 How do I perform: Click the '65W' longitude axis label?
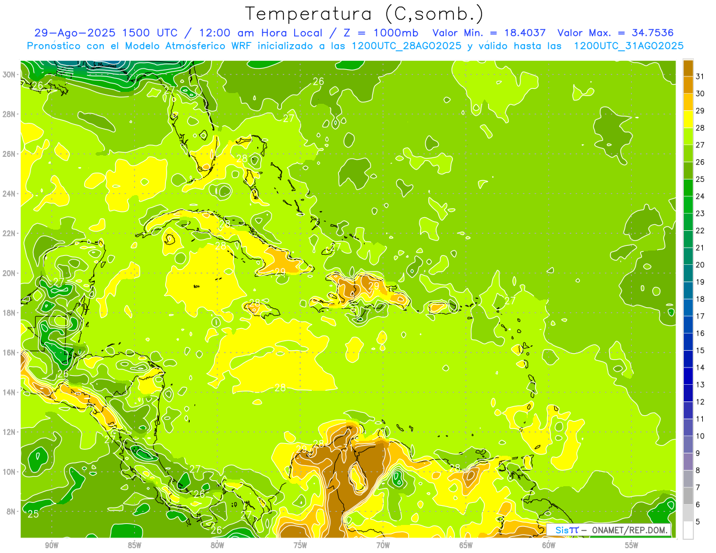tap(466, 545)
